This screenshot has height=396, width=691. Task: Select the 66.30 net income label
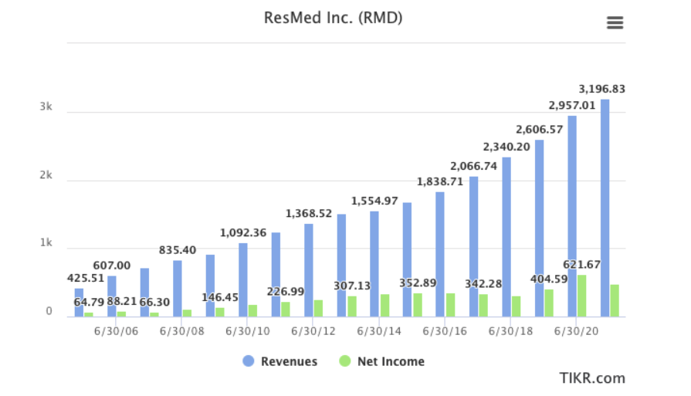[154, 302]
